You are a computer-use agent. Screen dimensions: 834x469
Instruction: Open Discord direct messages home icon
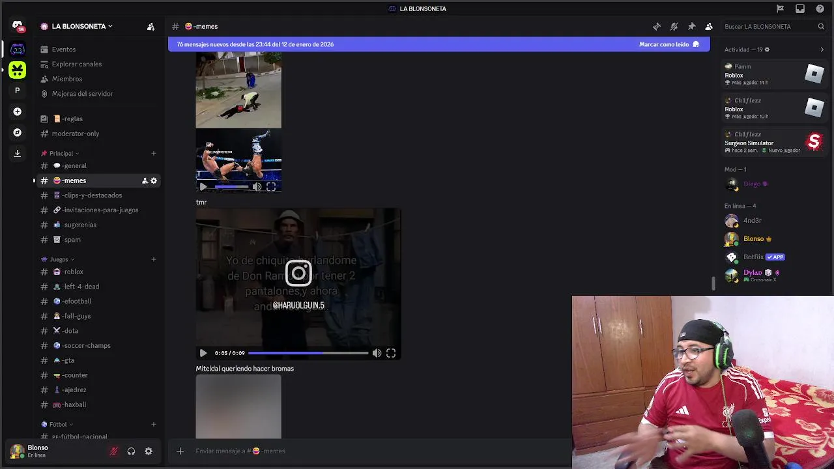[x=18, y=25]
